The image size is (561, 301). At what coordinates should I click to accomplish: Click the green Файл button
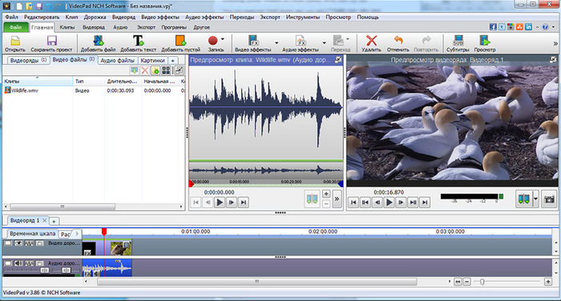tap(15, 27)
